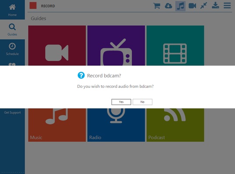
Task: Open the Music guide tile
Action: pyautogui.click(x=57, y=125)
